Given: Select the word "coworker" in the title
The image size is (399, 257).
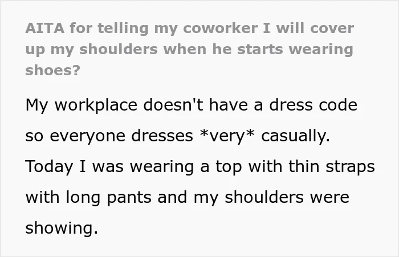Looking at the screenshot, I should 220,28.
